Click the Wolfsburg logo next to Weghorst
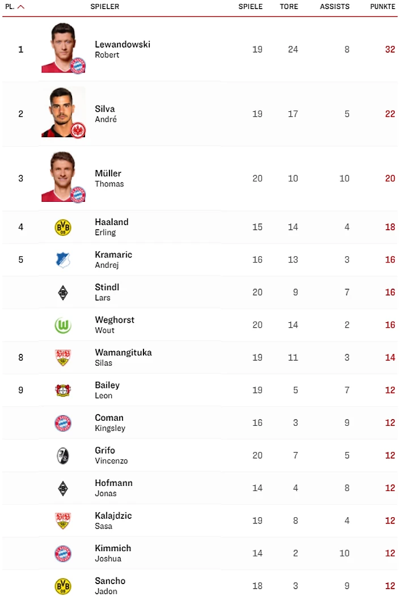The width and height of the screenshot is (414, 596). tap(63, 326)
